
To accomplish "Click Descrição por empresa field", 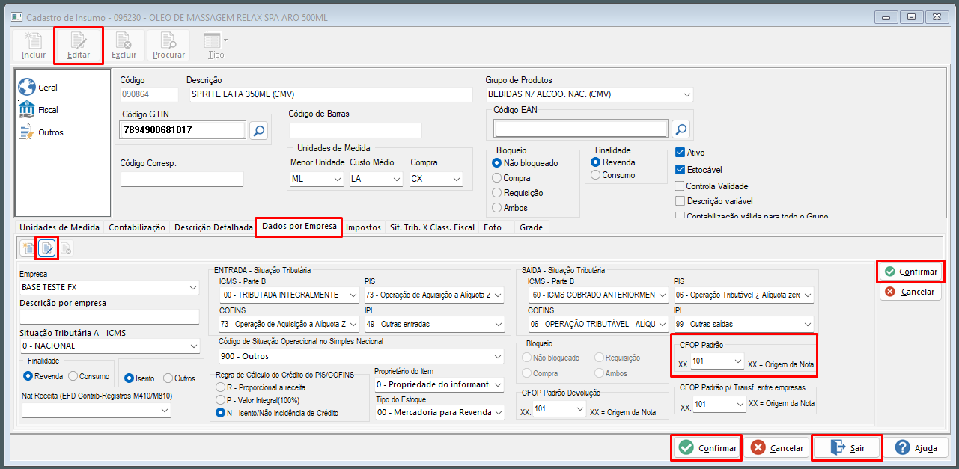I will pyautogui.click(x=109, y=316).
